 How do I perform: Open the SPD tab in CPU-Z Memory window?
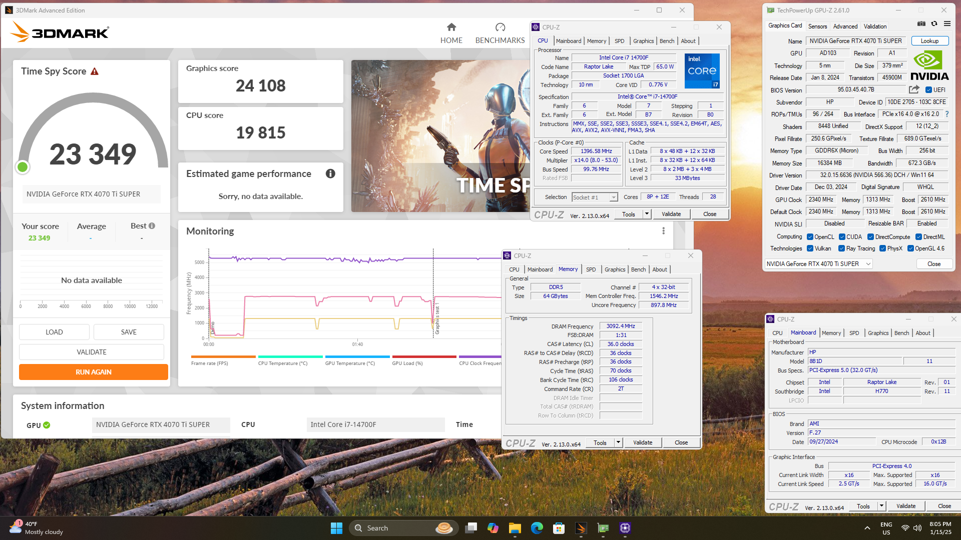[x=591, y=269]
